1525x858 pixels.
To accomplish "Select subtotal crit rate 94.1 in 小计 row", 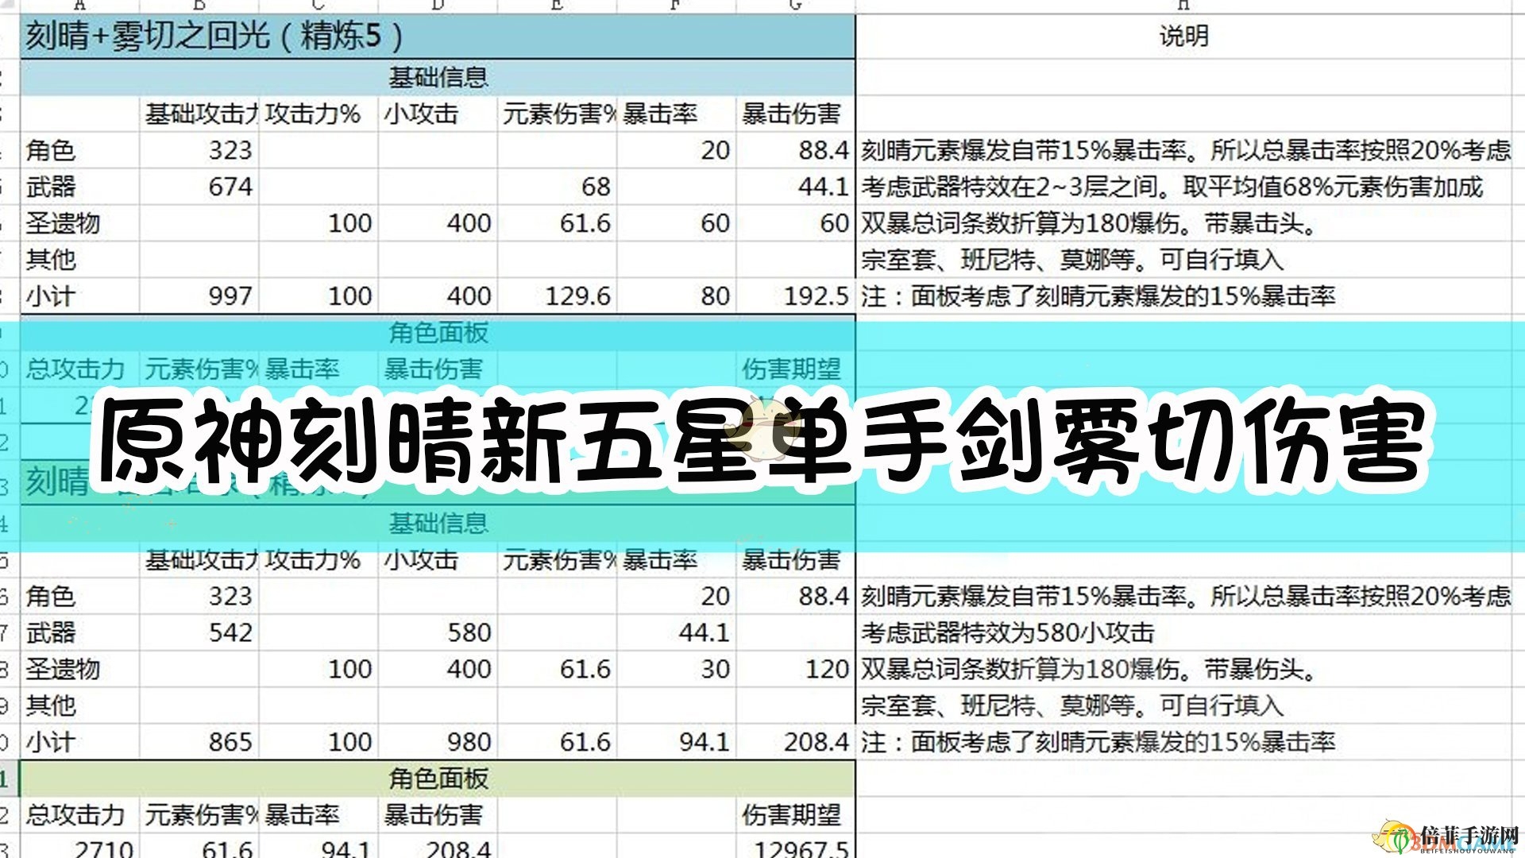I will 677,743.
